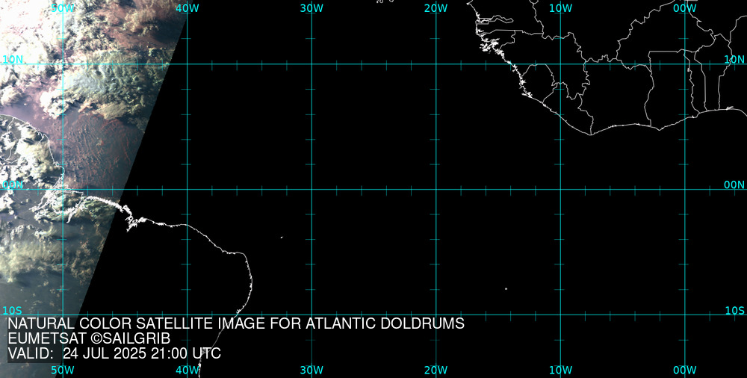This screenshot has width=747, height=378.
Task: Select the 40W label along the top edge
Action: (187, 8)
